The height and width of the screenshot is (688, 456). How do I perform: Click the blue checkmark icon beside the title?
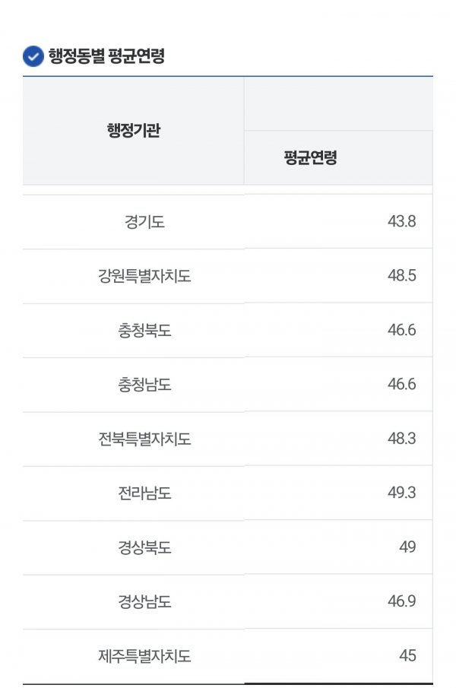pyautogui.click(x=33, y=56)
